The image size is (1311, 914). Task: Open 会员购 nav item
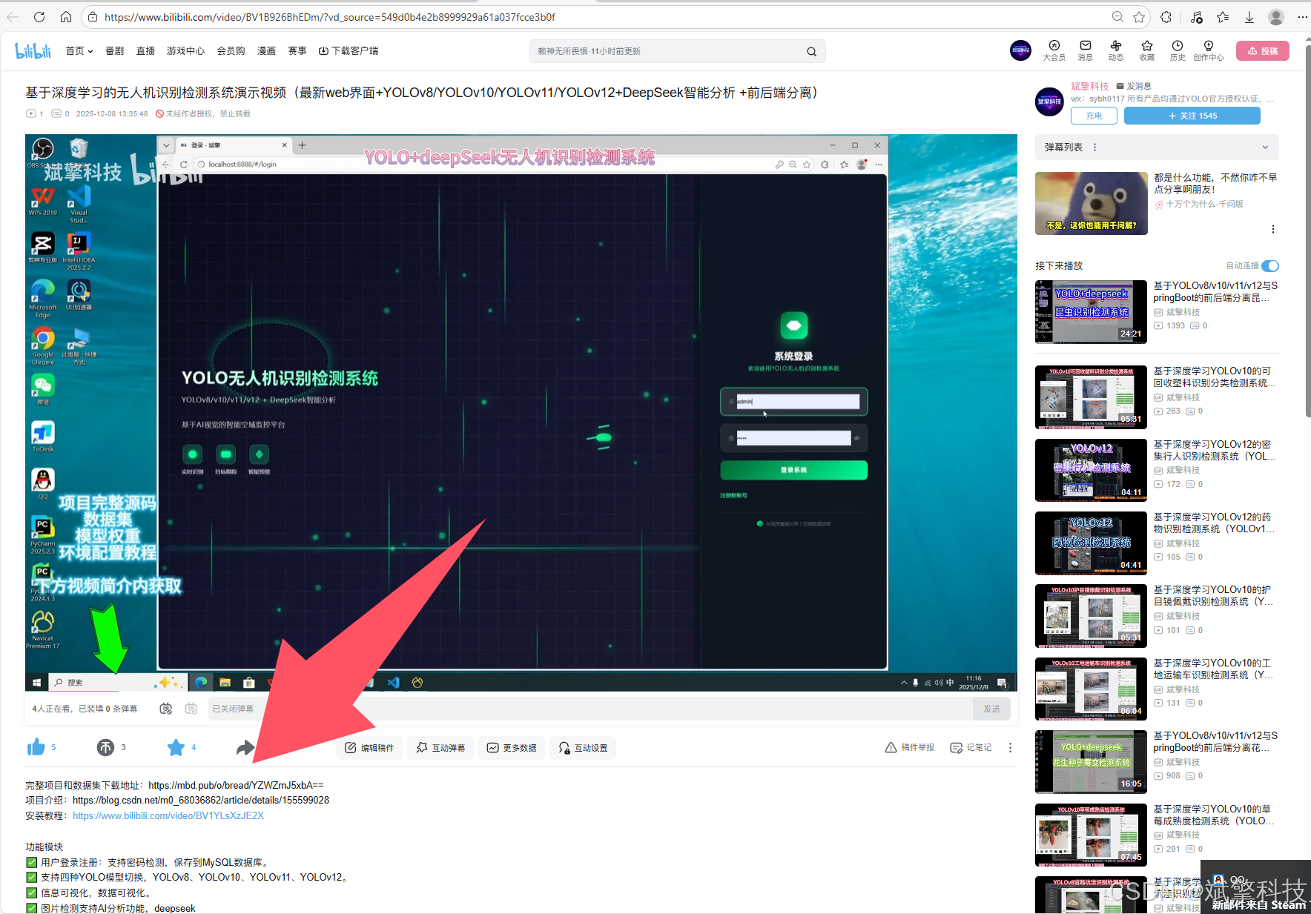coord(231,51)
